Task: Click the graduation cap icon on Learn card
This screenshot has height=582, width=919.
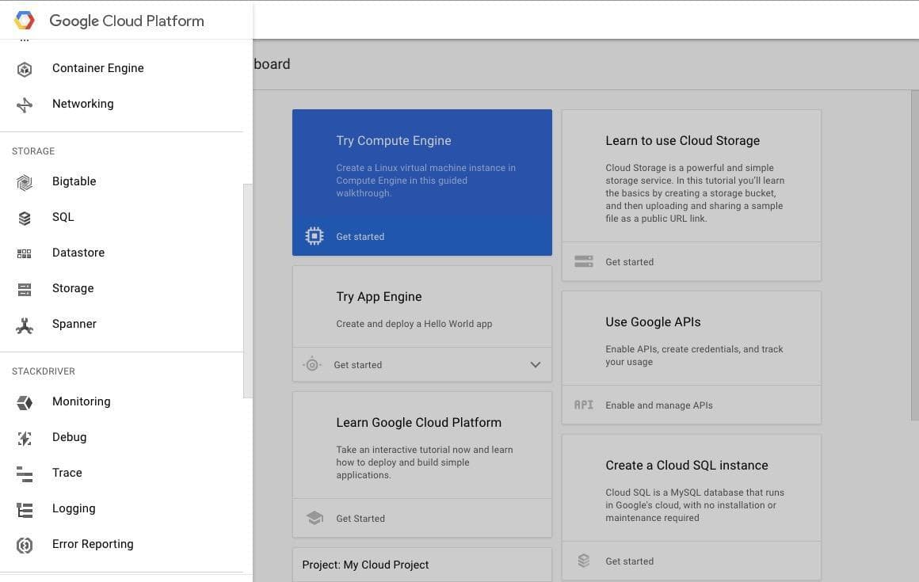Action: [315, 518]
